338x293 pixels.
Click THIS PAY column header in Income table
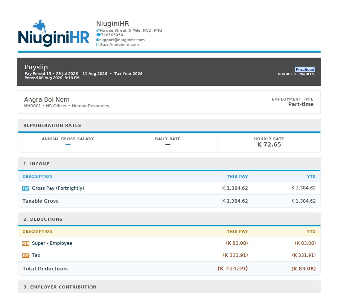click(238, 177)
